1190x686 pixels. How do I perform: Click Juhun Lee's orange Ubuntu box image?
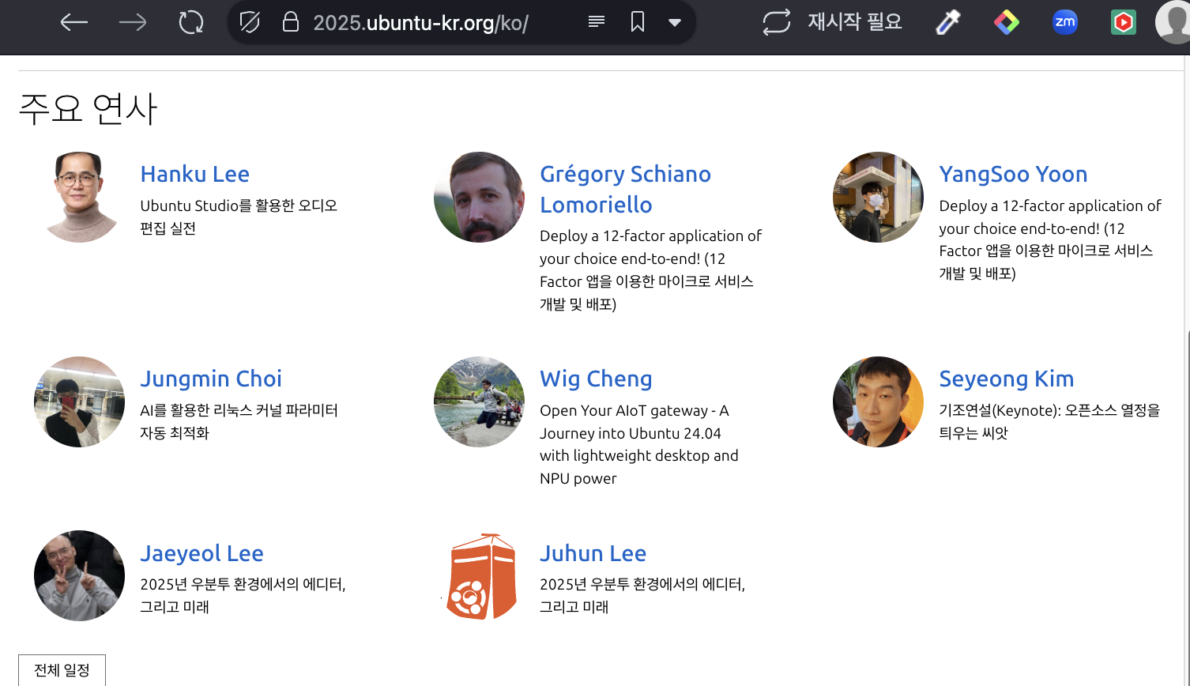tap(479, 575)
